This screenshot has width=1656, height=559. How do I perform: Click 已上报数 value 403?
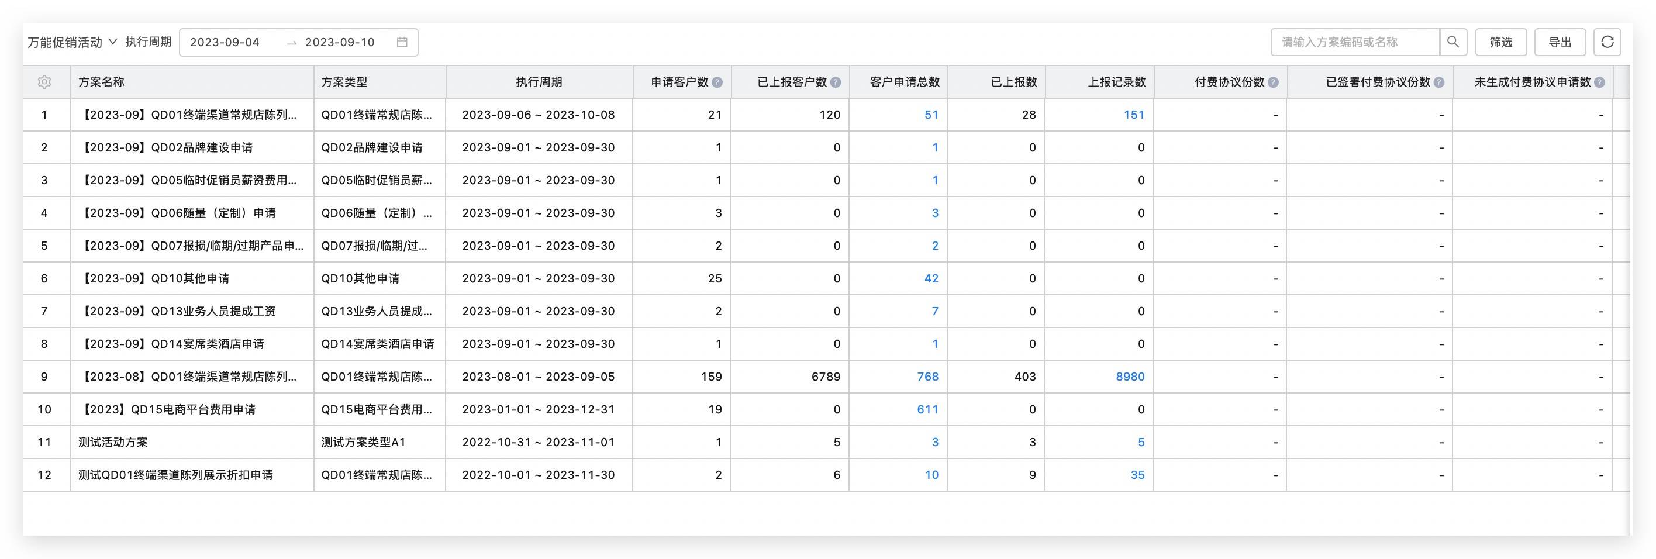coord(1024,377)
